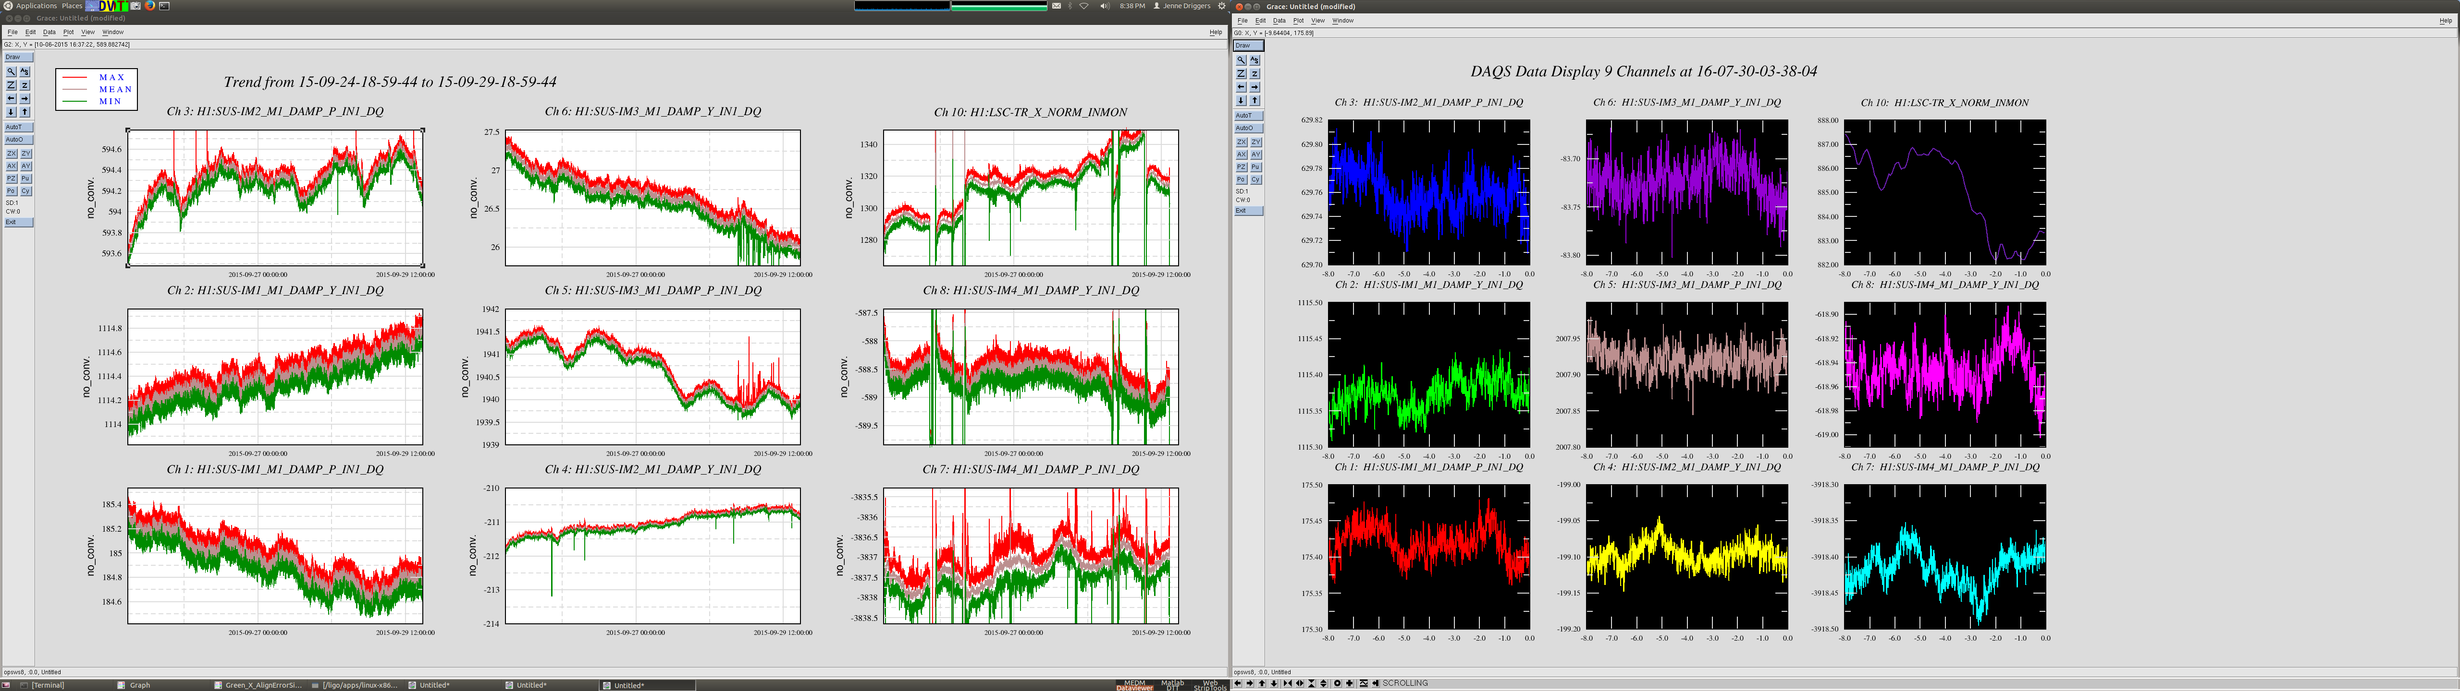Open Edit menu in left Grace window
The image size is (2460, 691).
tap(31, 33)
